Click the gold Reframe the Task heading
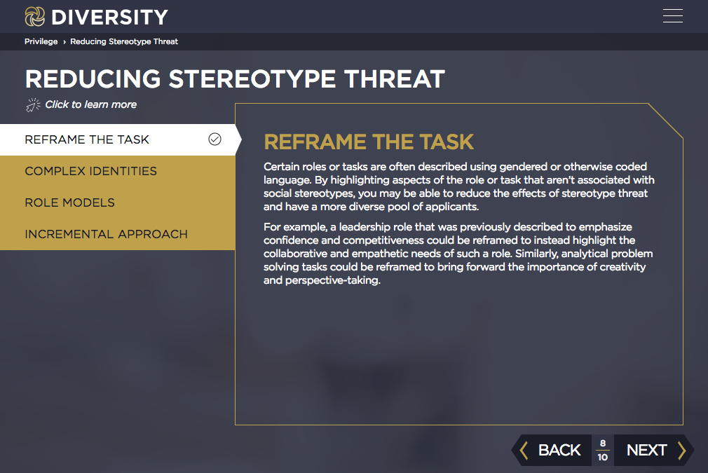 coord(369,142)
